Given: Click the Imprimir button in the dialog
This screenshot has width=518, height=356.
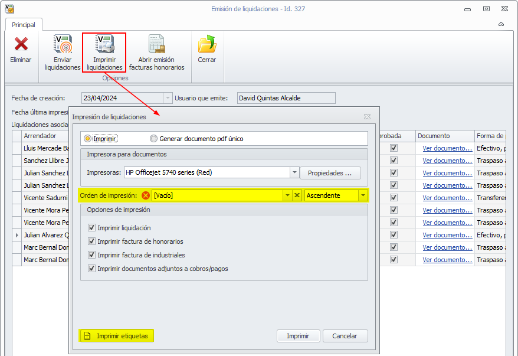Looking at the screenshot, I should (298, 336).
